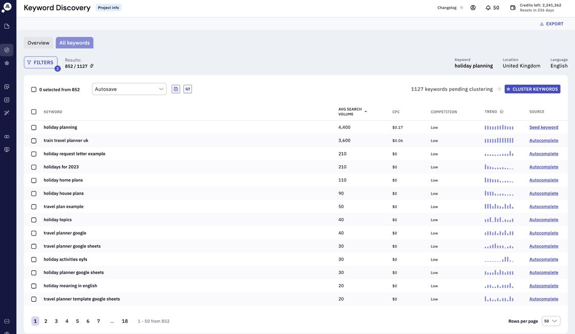The image size is (575, 334).
Task: Click the 'Seed keyword' source link
Action: click(x=544, y=127)
